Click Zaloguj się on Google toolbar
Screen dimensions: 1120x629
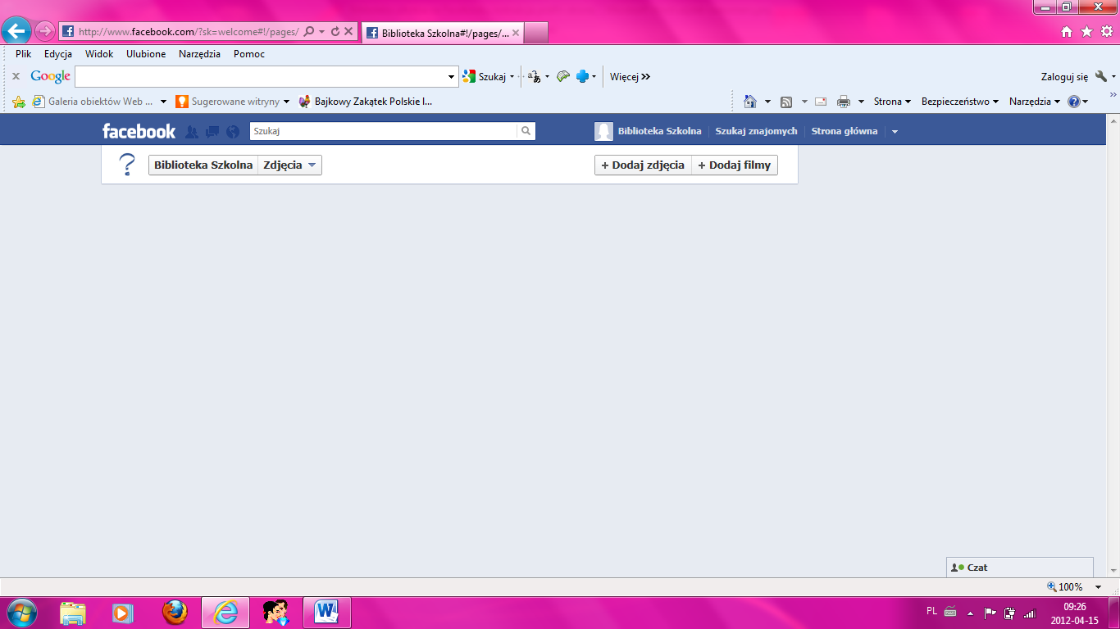1064,76
